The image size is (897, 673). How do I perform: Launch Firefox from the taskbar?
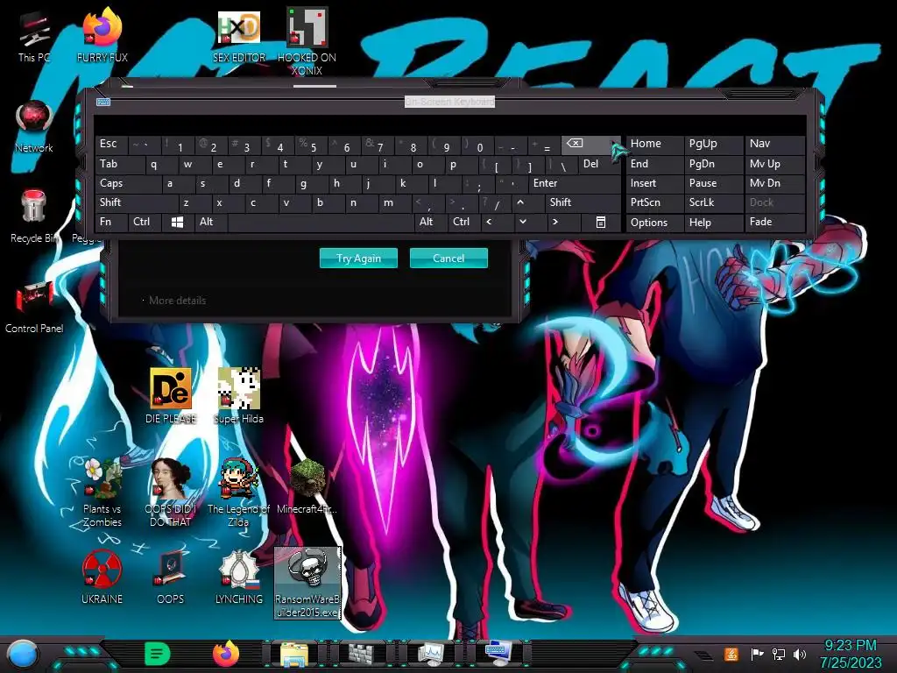click(x=226, y=654)
